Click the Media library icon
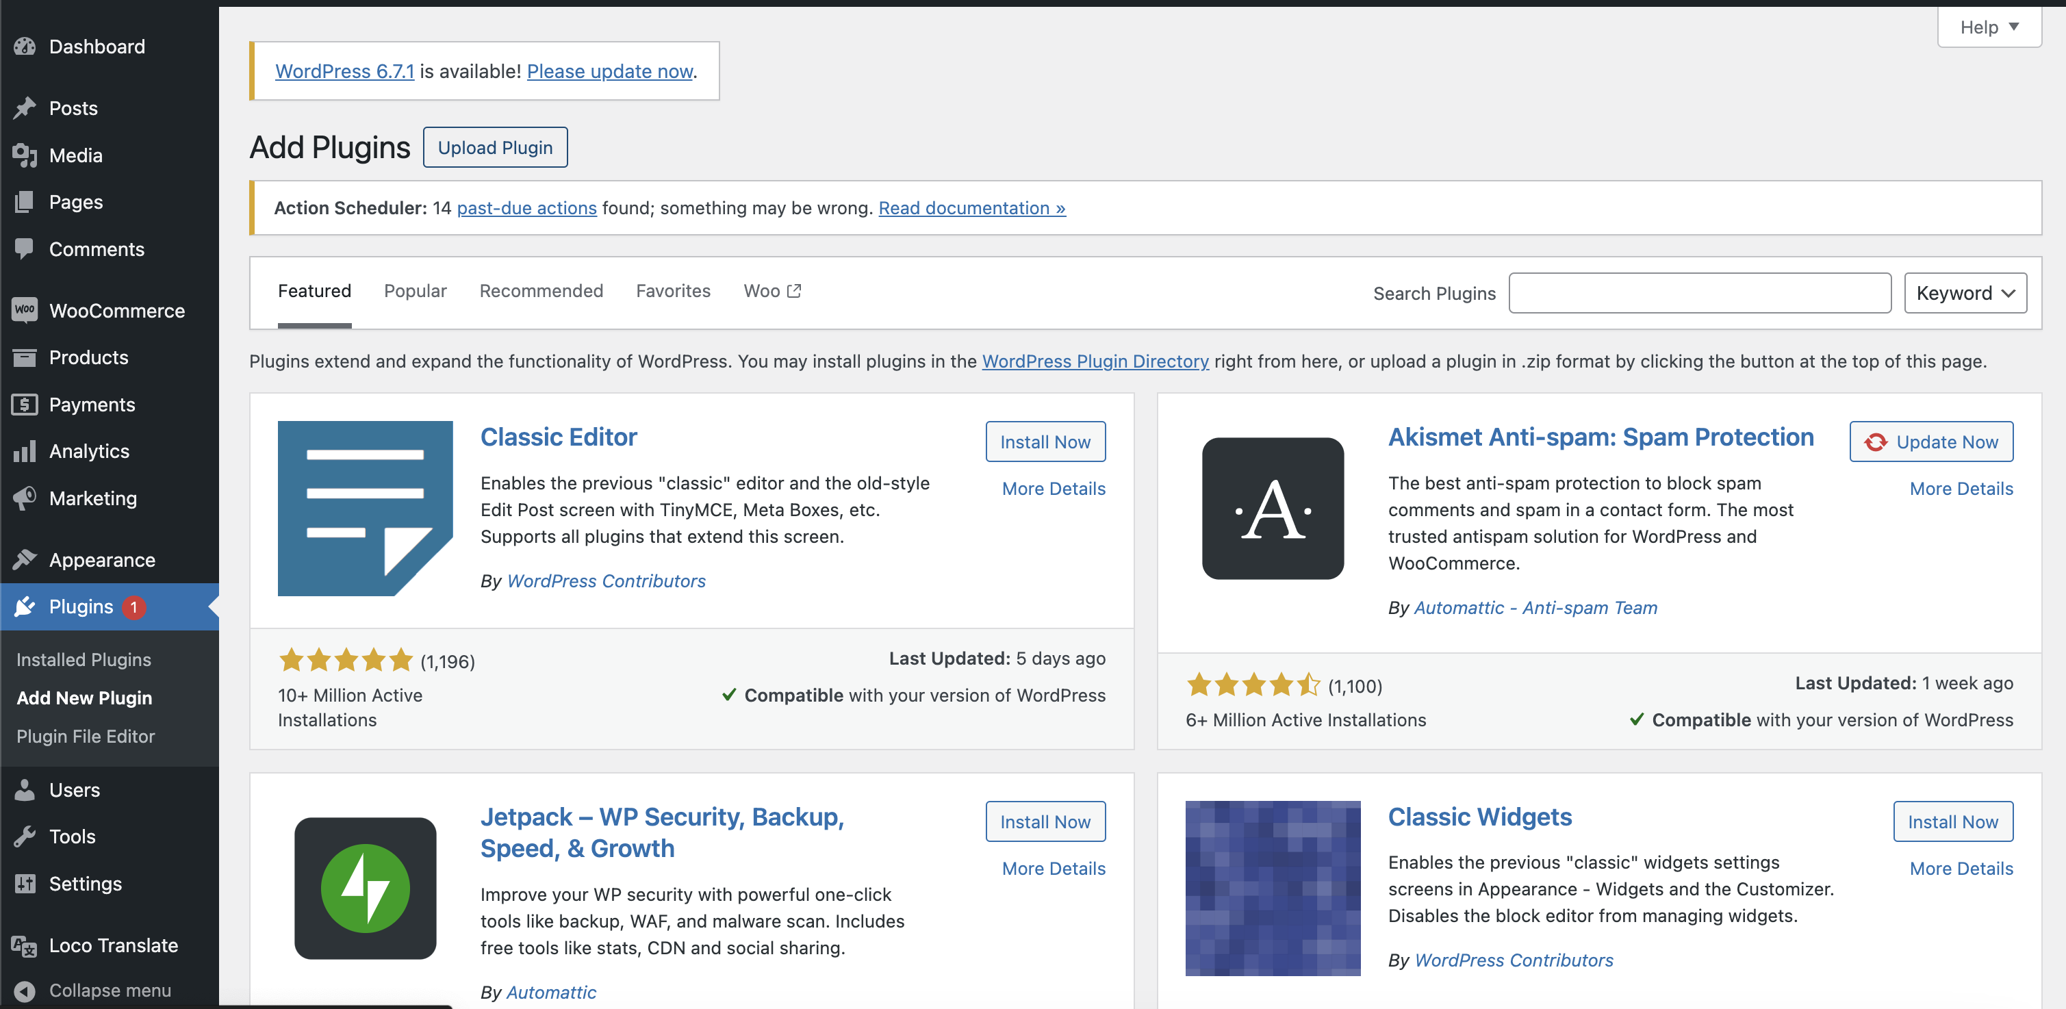 click(x=25, y=155)
